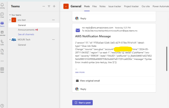Open Calendar in the sidebar

point(2,33)
